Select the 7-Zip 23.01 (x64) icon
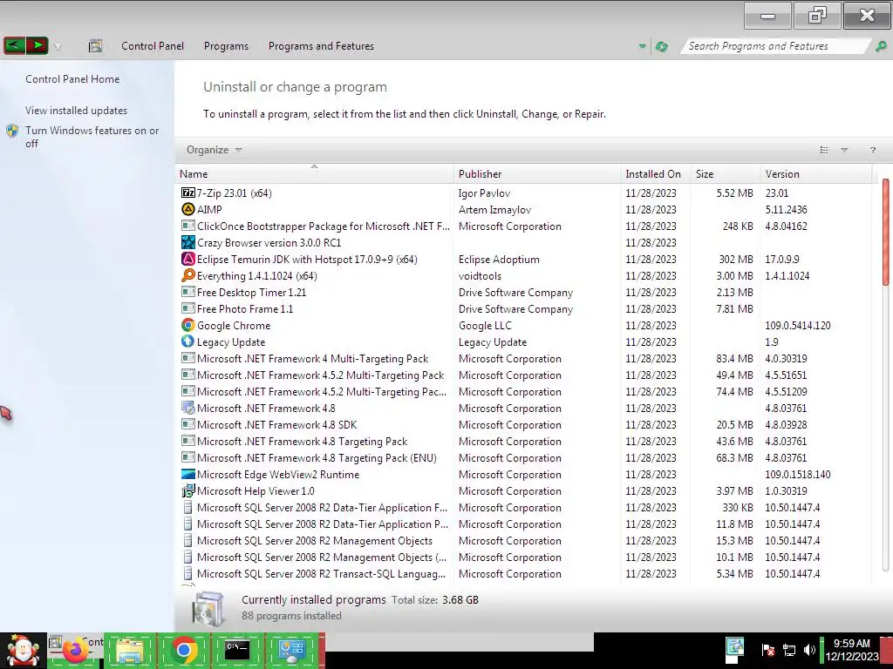 188,193
